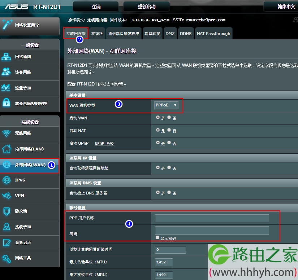The height and width of the screenshot is (280, 298).
Task: Switch to the 端口转发 tab
Action: (152, 34)
